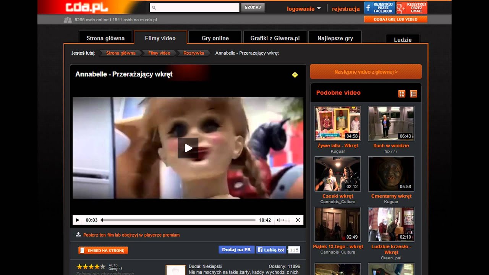This screenshot has height=275, width=489.
Task: Open the logowanie dropdown
Action: [x=304, y=9]
